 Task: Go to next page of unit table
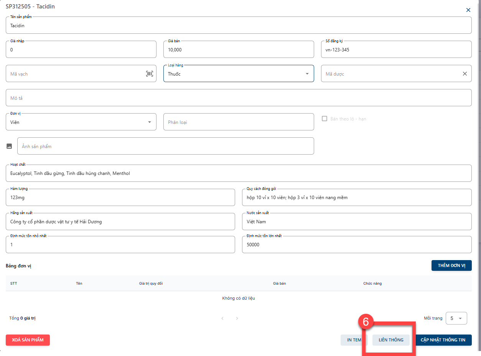click(237, 318)
